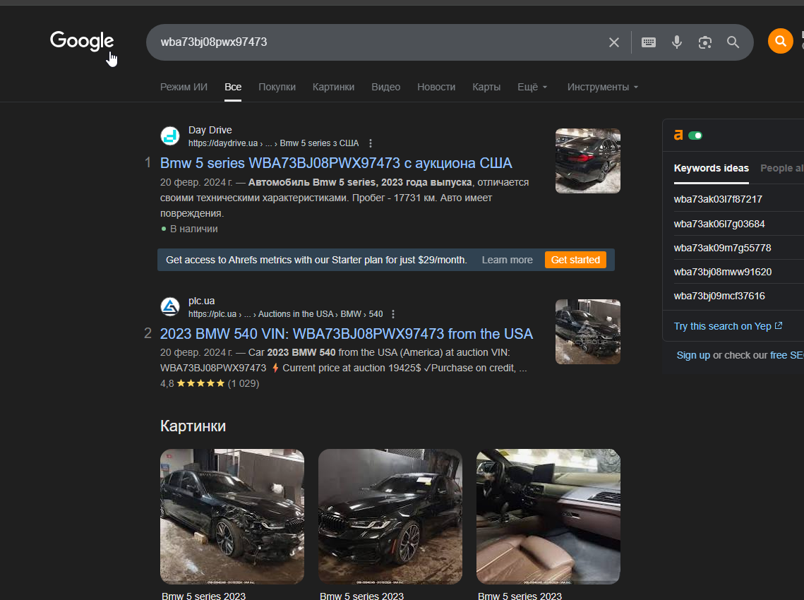Click keyword wba73ak09m7g55778

722,248
